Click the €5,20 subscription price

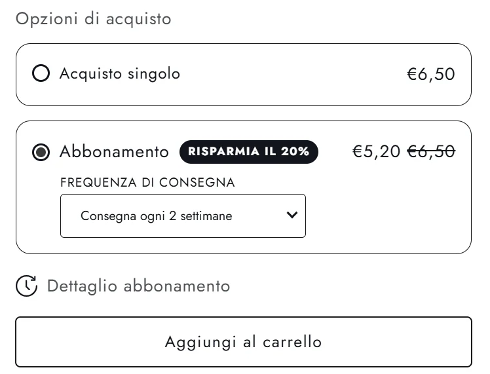[x=376, y=152]
